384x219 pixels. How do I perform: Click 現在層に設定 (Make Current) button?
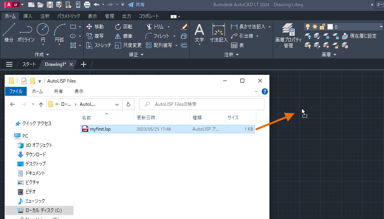[x=359, y=36]
